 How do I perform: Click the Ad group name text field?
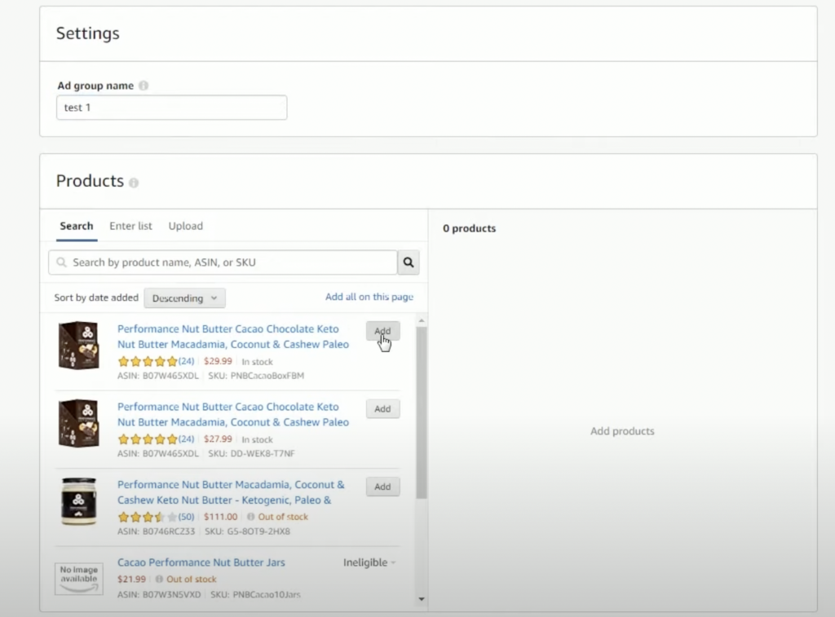pos(171,108)
